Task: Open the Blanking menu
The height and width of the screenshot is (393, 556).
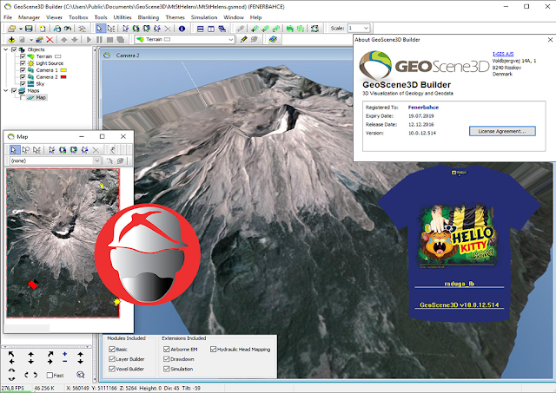Action: pos(149,17)
